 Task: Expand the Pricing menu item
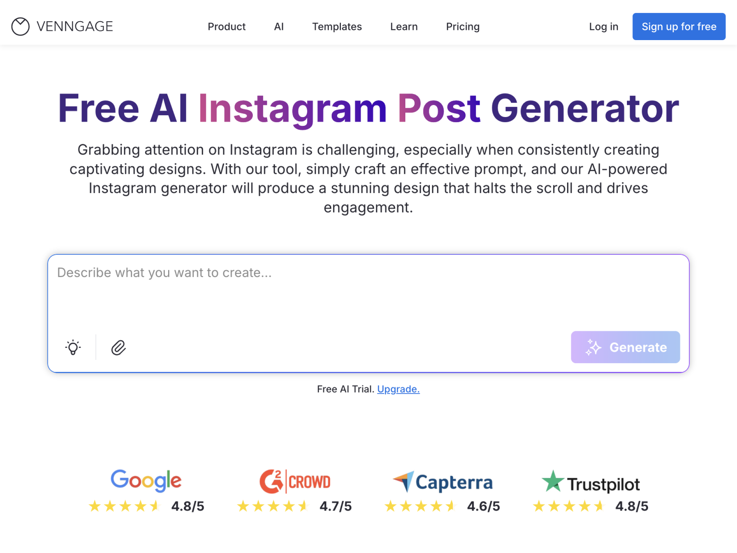click(x=462, y=26)
